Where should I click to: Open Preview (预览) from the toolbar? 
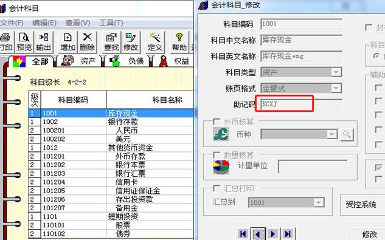24,42
